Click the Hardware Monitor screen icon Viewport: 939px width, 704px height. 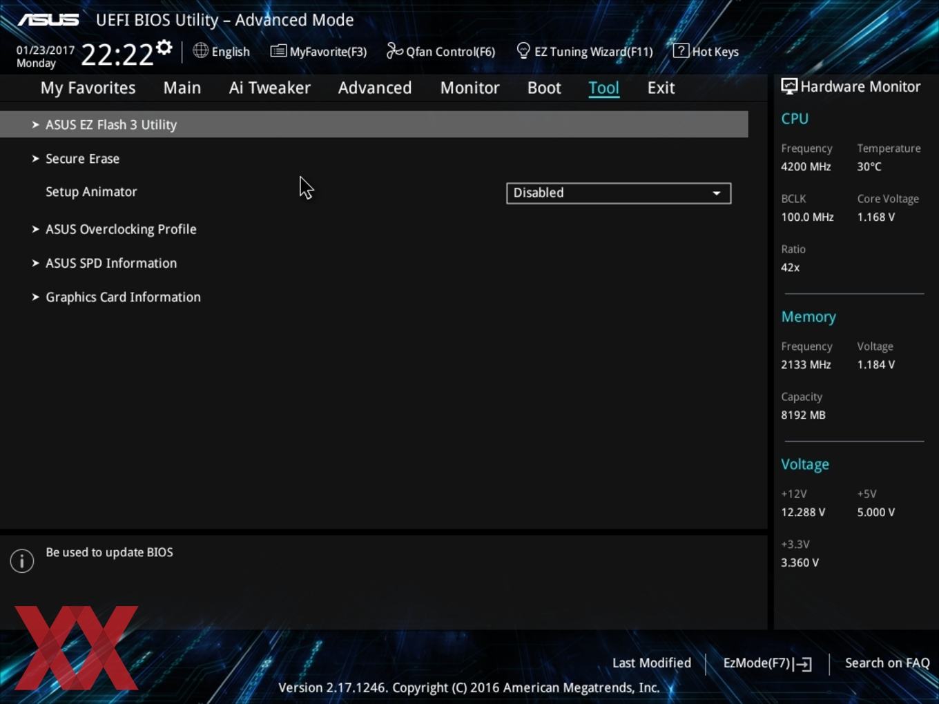click(x=789, y=86)
